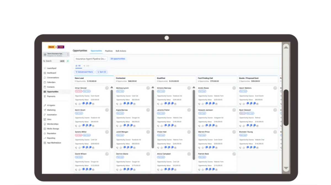
Task: Click the Advanced Filters button
Action: (84, 72)
